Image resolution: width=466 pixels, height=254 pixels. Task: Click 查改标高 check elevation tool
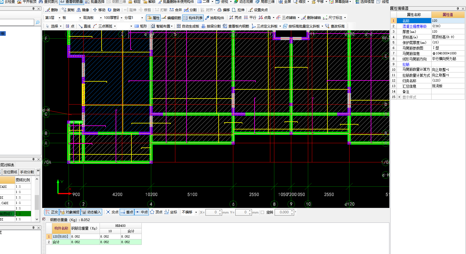click(x=335, y=26)
